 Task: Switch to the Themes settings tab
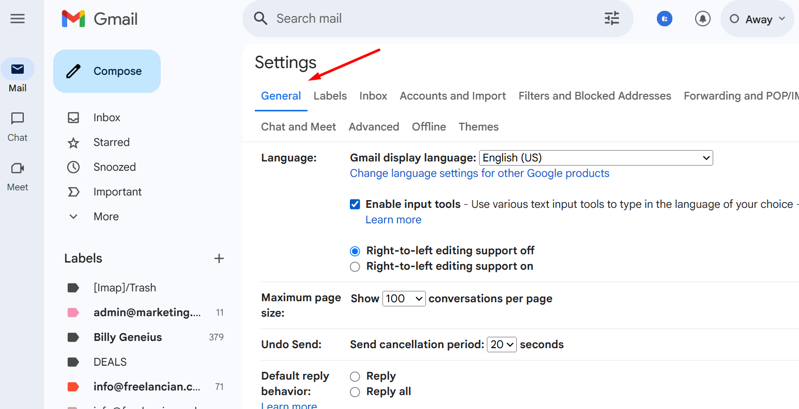[478, 126]
